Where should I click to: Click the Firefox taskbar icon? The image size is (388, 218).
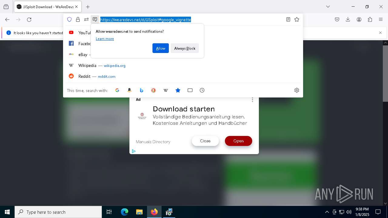(154, 212)
